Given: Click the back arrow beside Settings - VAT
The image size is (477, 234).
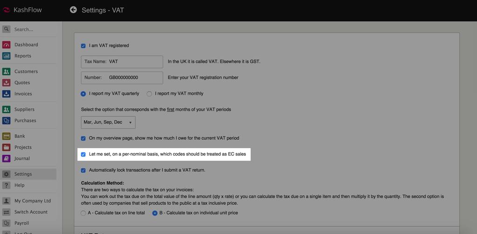Looking at the screenshot, I should coord(73,10).
